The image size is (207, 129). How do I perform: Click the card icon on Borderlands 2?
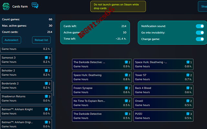click(46, 83)
